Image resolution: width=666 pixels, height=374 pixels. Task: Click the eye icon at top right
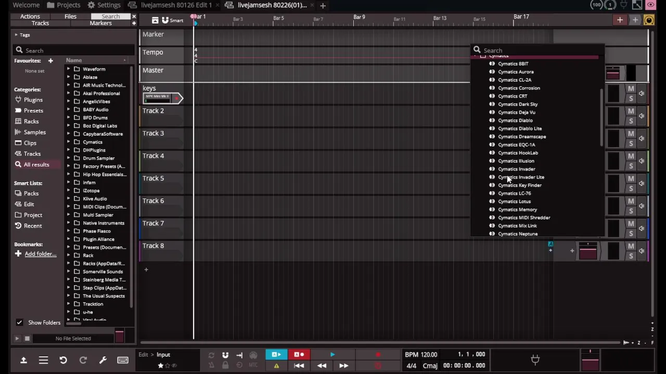click(x=650, y=5)
